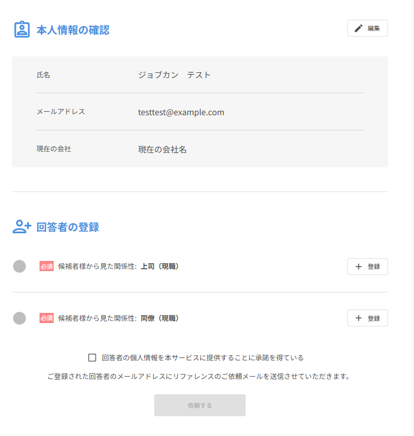Screen dimensions: 414x436
Task: Click the 必須 badge on the 上司（現職） row
Action: pos(46,267)
